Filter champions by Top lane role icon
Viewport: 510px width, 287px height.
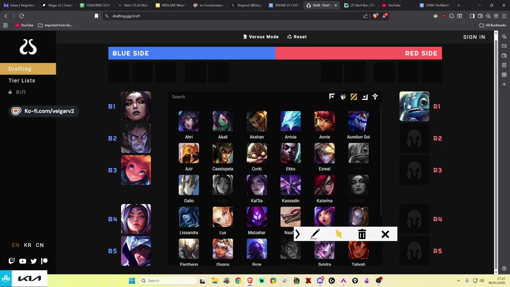(332, 96)
